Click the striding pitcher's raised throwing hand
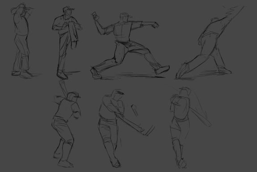 click(95, 16)
